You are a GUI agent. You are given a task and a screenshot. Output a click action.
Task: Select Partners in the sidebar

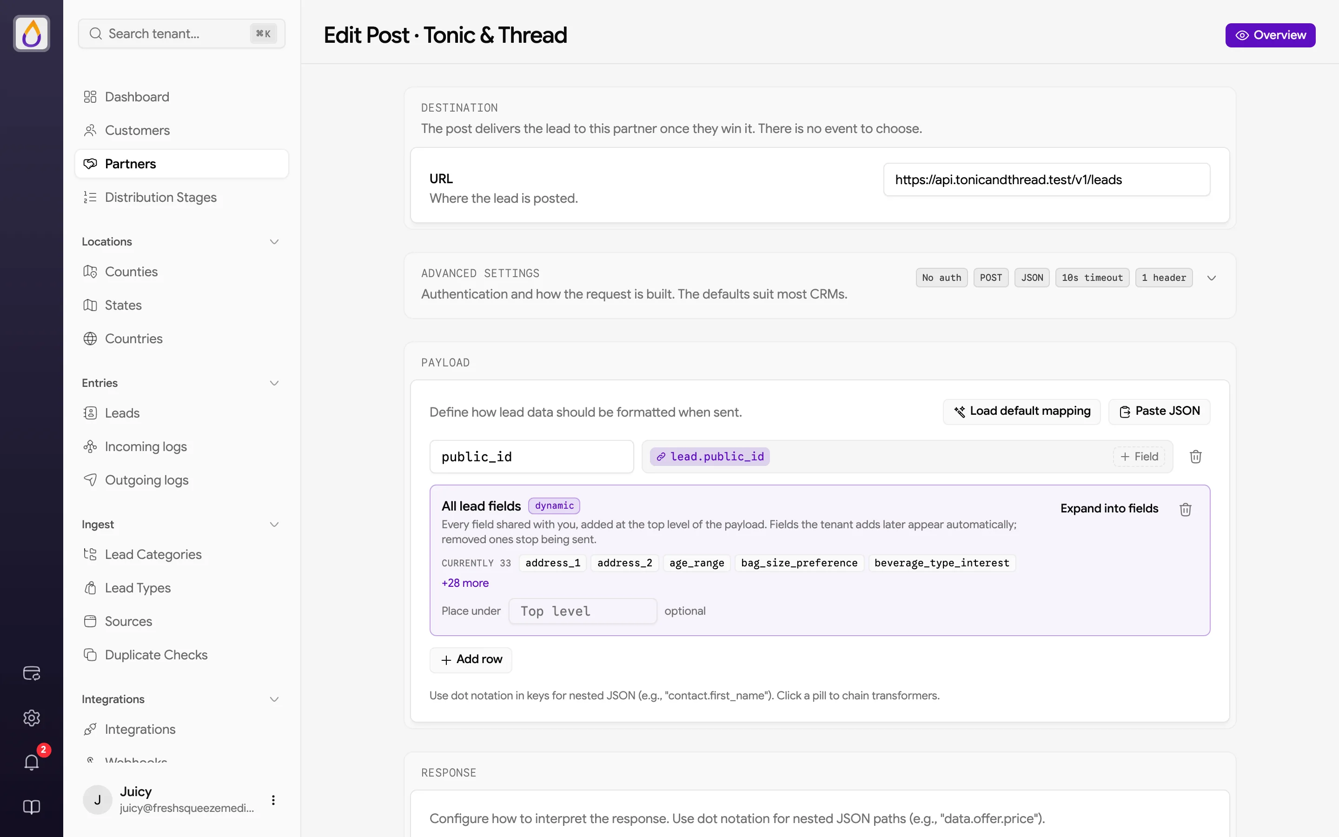[181, 164]
